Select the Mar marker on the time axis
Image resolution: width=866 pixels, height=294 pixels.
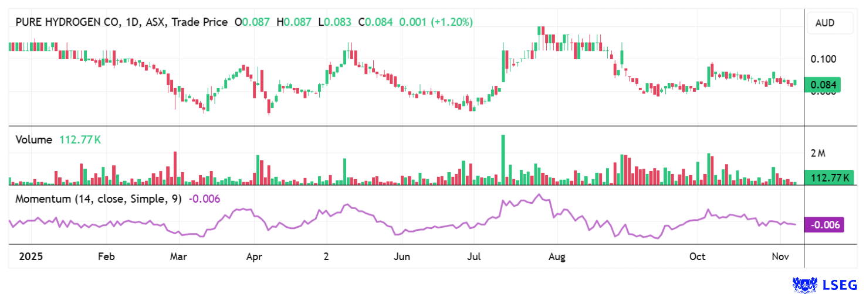tap(178, 257)
